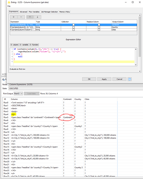
Task: Insert a function with the function button
Action: [x=34, y=45]
